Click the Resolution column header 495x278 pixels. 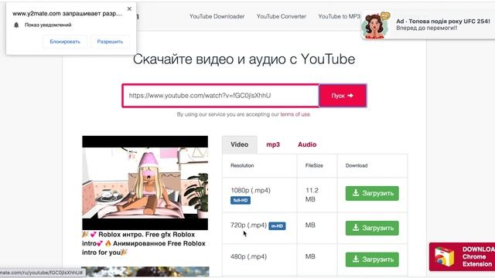[x=242, y=165]
